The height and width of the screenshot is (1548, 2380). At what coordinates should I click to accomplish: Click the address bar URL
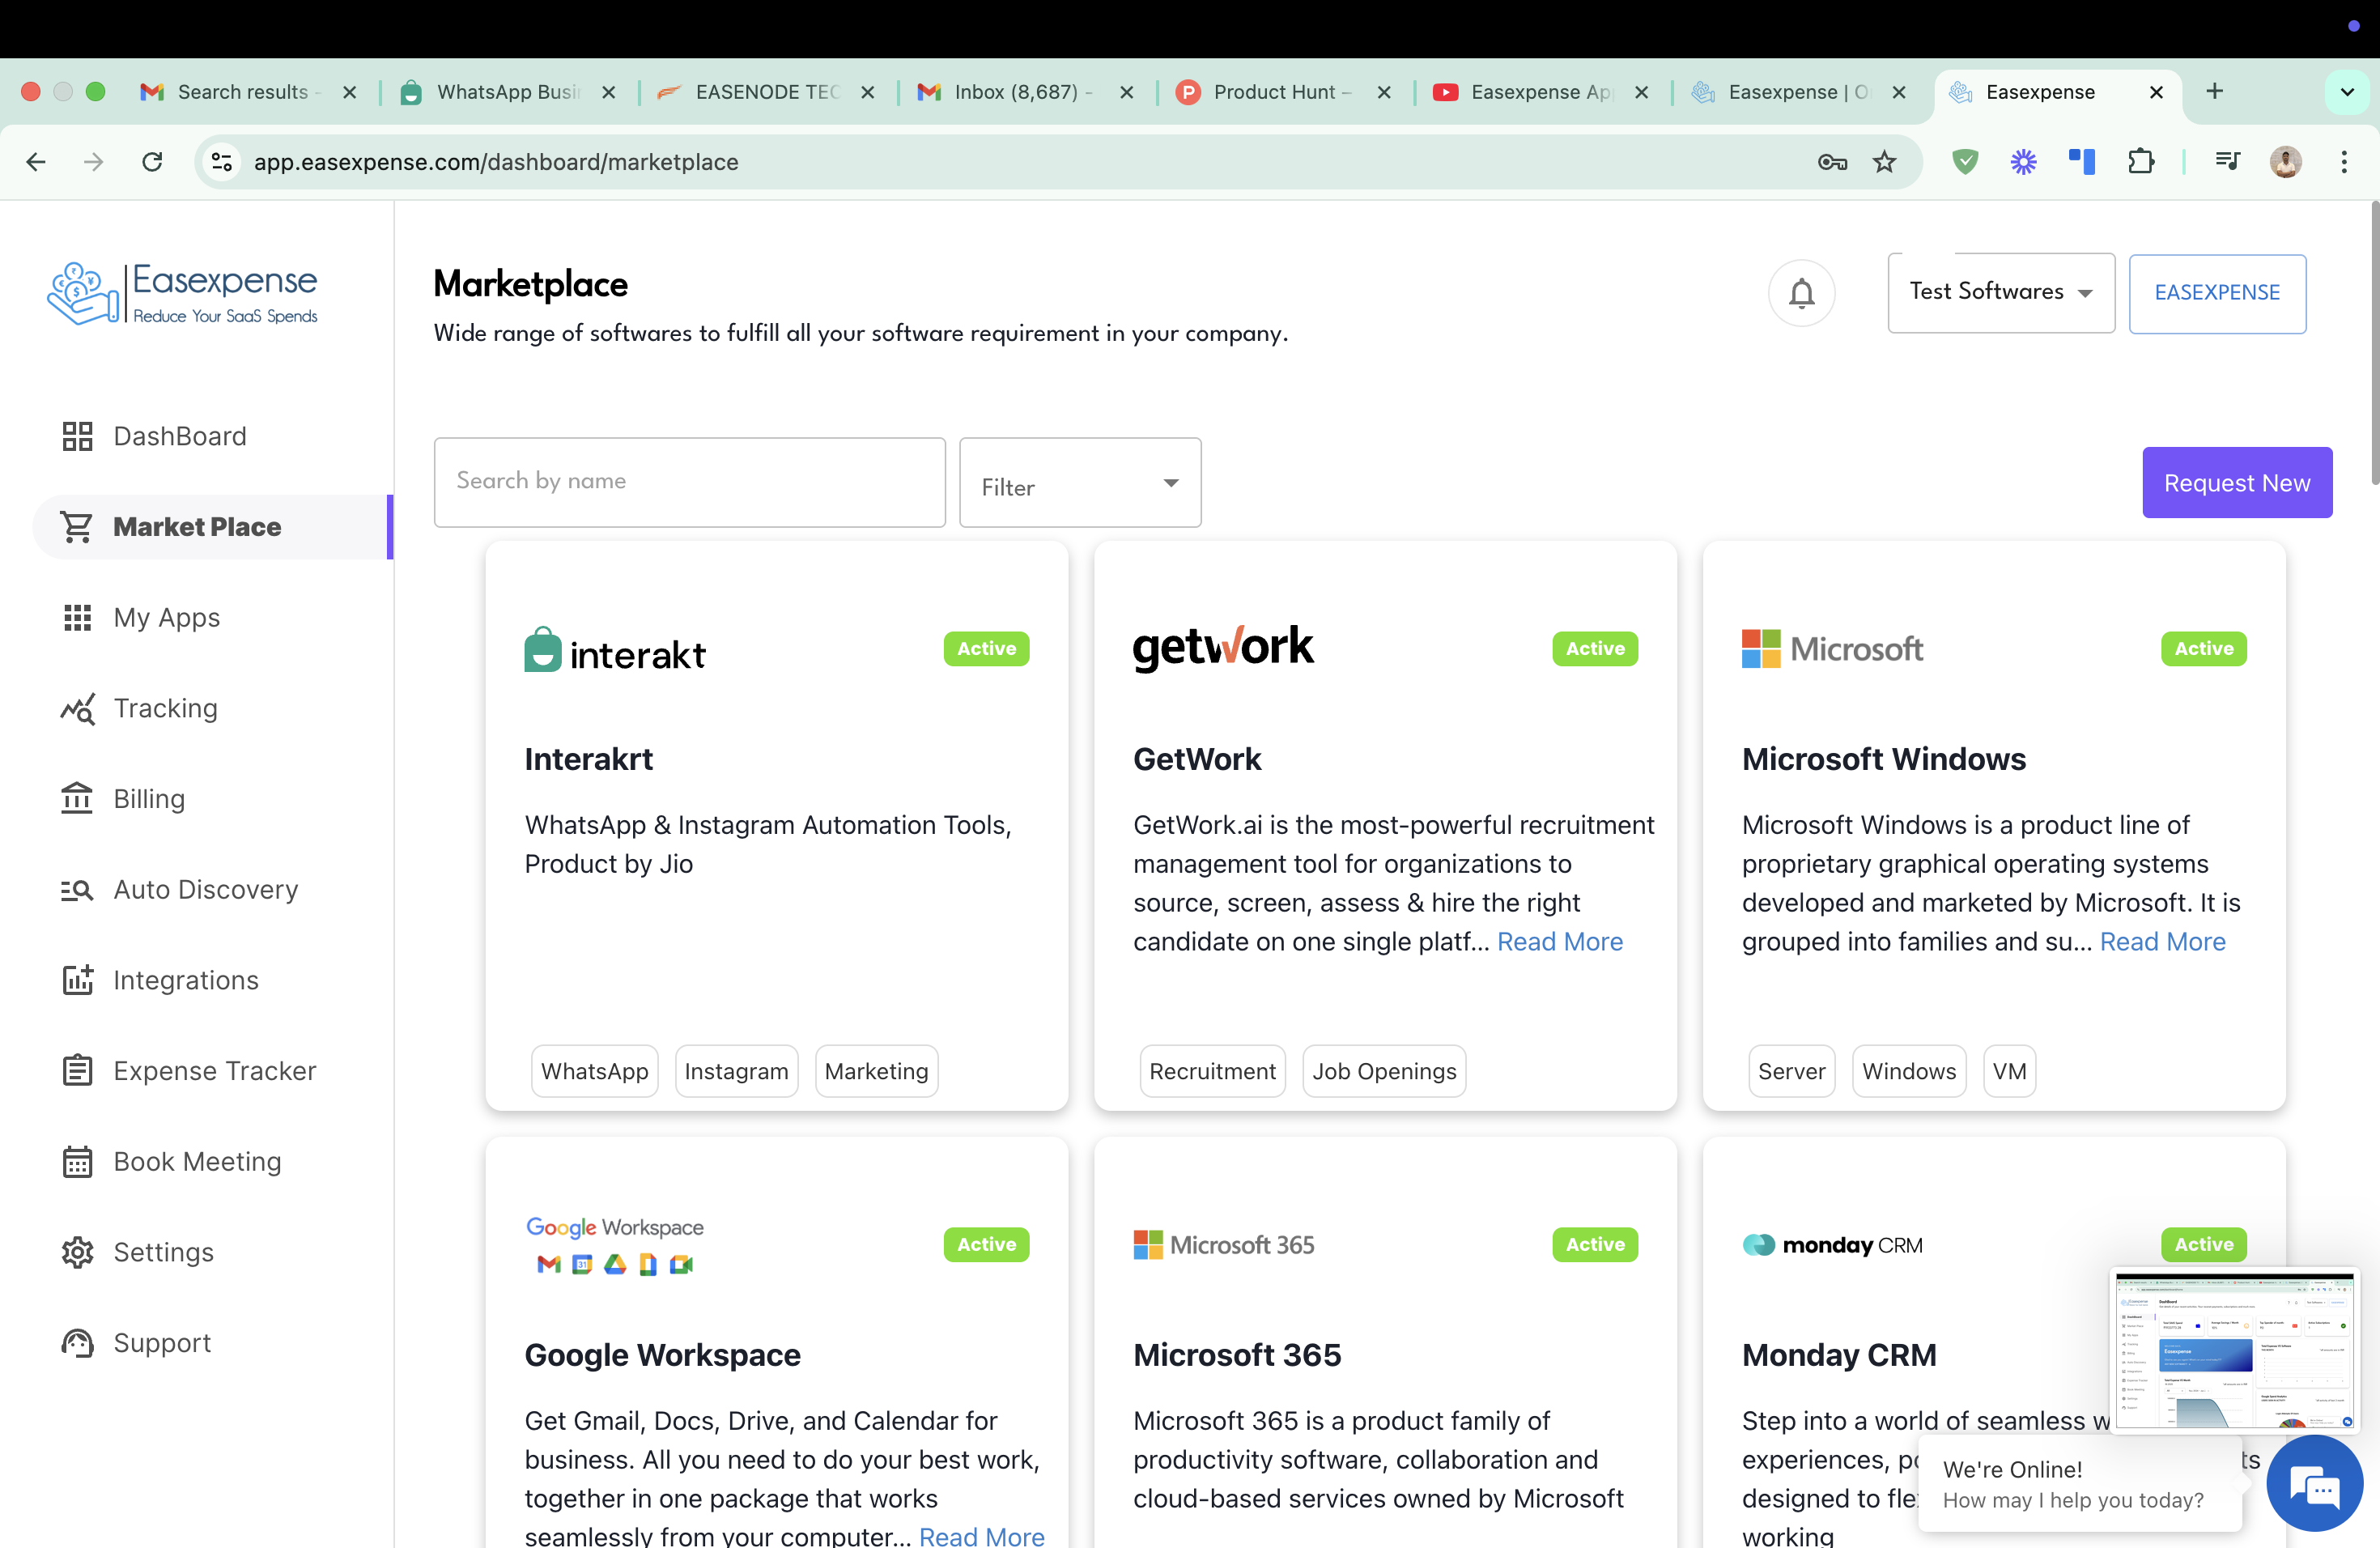496,161
